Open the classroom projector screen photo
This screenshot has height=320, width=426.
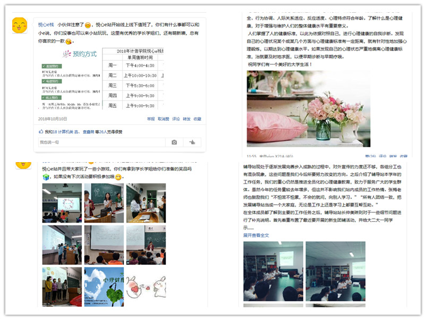coord(62,203)
